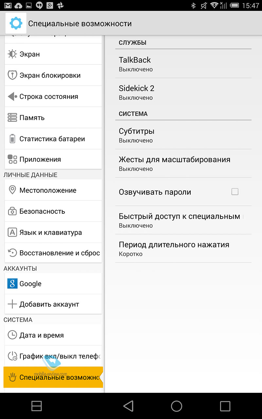
Task: Select Язык и клавиатура menu item
Action: point(53,232)
